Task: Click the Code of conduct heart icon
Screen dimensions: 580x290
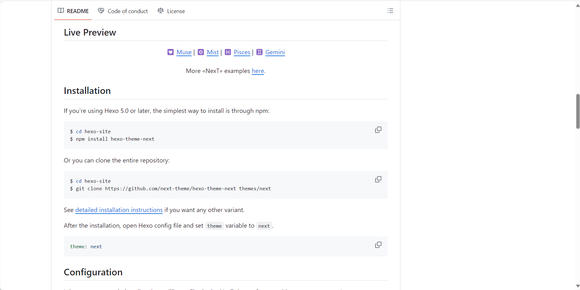Action: pos(101,11)
